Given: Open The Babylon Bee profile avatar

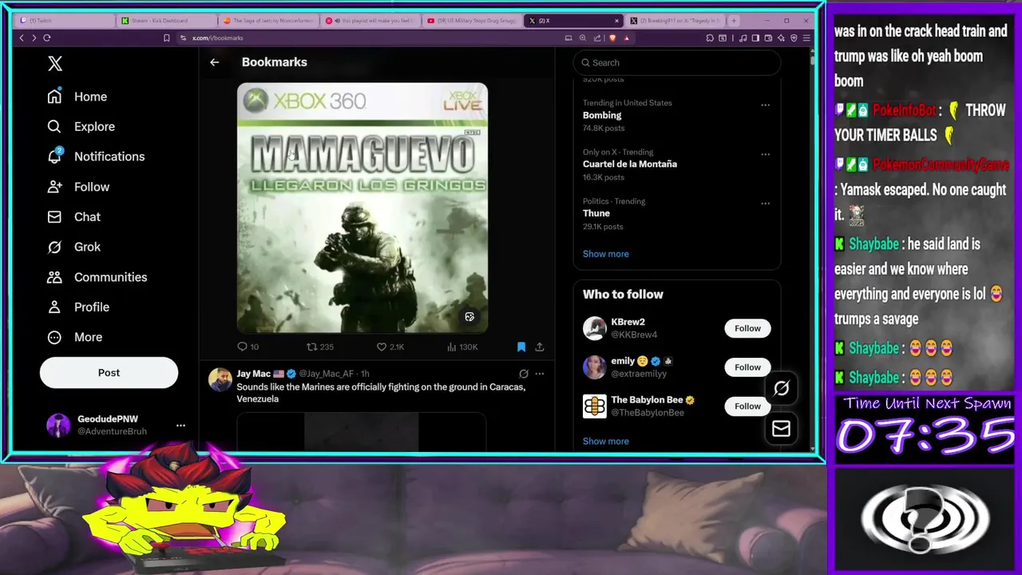Looking at the screenshot, I should pyautogui.click(x=595, y=406).
